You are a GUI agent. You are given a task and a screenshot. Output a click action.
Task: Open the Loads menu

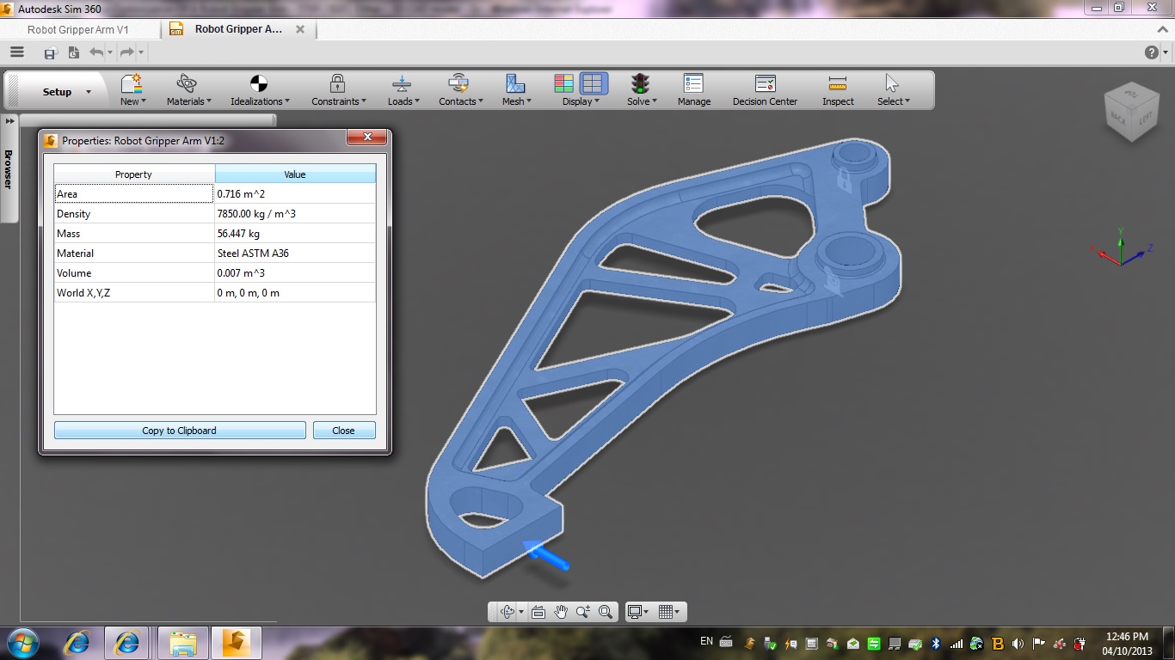coord(403,90)
